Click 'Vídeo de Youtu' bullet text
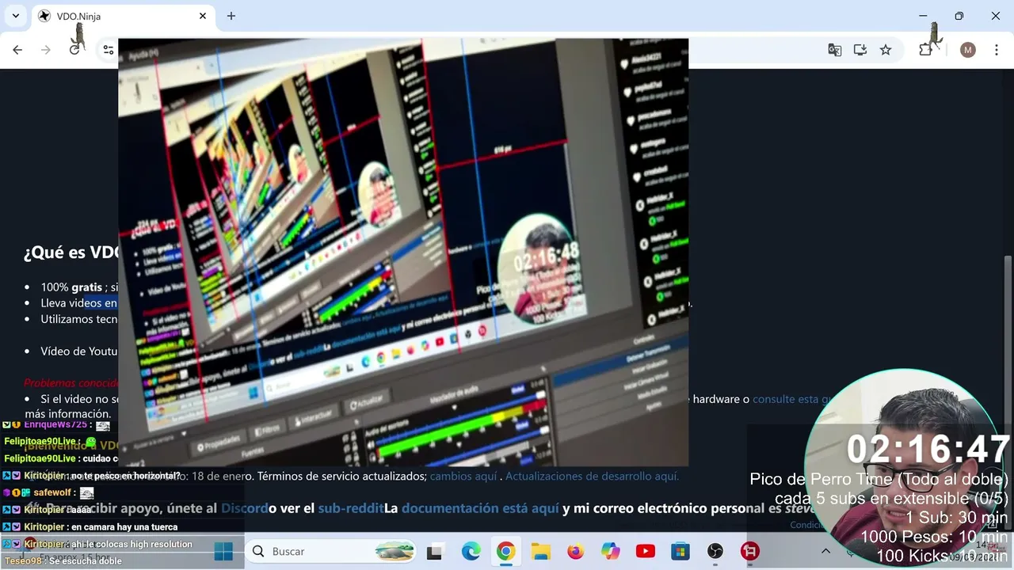The width and height of the screenshot is (1014, 570). (79, 351)
